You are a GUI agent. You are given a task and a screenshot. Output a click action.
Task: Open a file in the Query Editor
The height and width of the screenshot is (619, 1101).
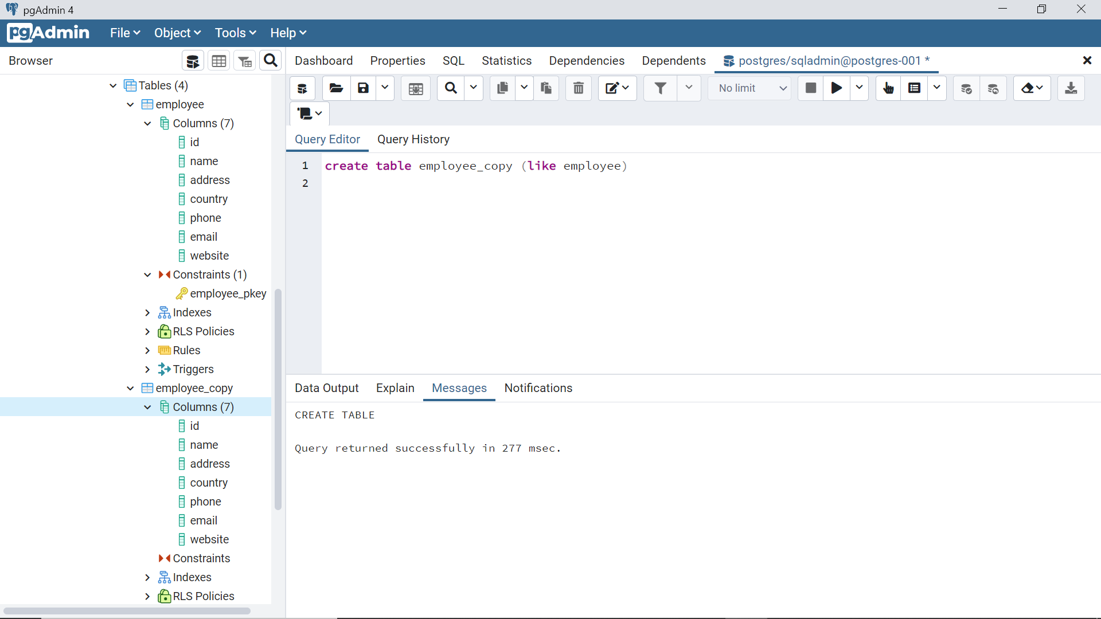[335, 88]
